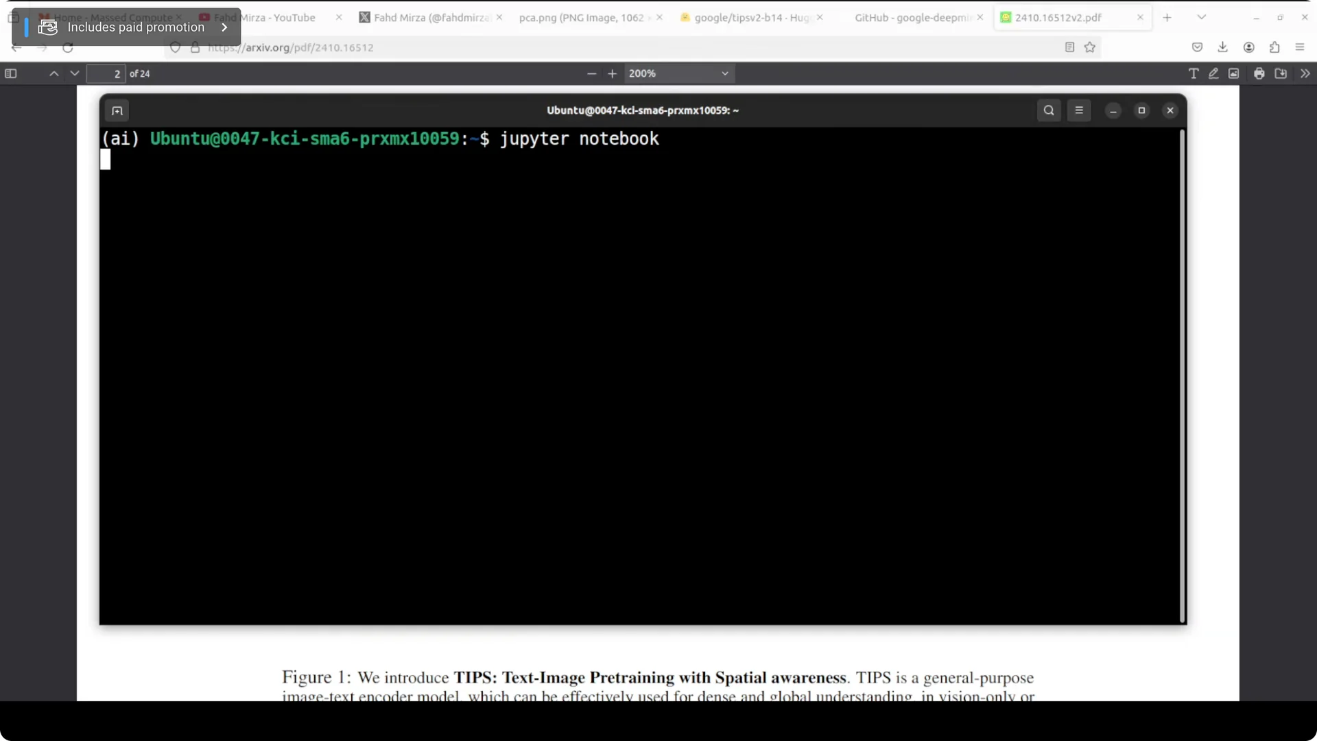Click the jupyter notebook command text
Image resolution: width=1317 pixels, height=741 pixels.
[580, 139]
